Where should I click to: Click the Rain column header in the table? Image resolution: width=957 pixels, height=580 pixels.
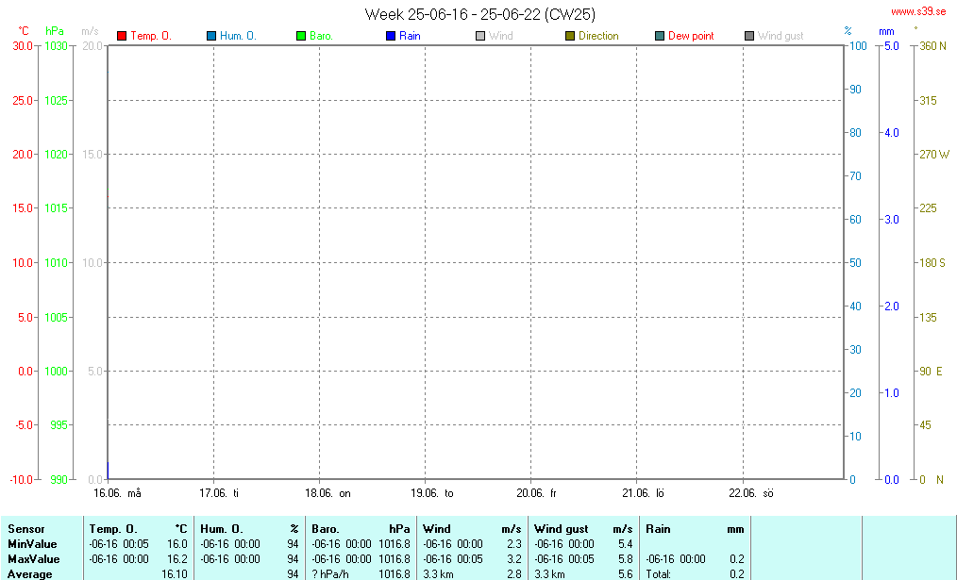(x=658, y=529)
